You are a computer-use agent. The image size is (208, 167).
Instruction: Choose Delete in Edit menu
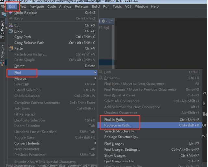coord(53,66)
